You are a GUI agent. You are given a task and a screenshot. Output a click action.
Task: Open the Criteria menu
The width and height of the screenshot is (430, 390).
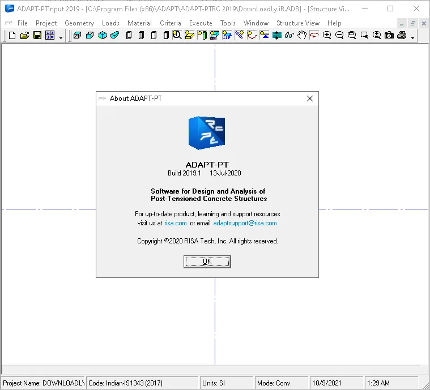click(171, 23)
